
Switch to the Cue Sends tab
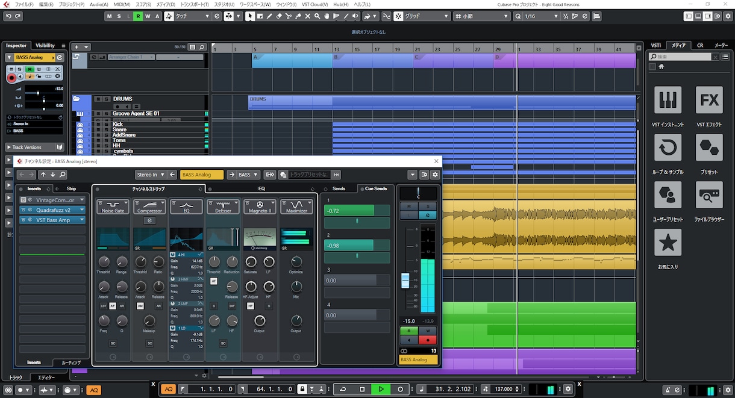pos(375,188)
